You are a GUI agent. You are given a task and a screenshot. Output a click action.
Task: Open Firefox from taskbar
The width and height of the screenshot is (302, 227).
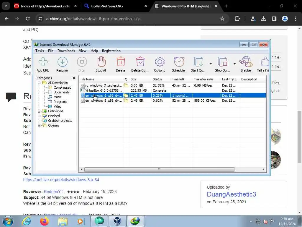coord(44,221)
